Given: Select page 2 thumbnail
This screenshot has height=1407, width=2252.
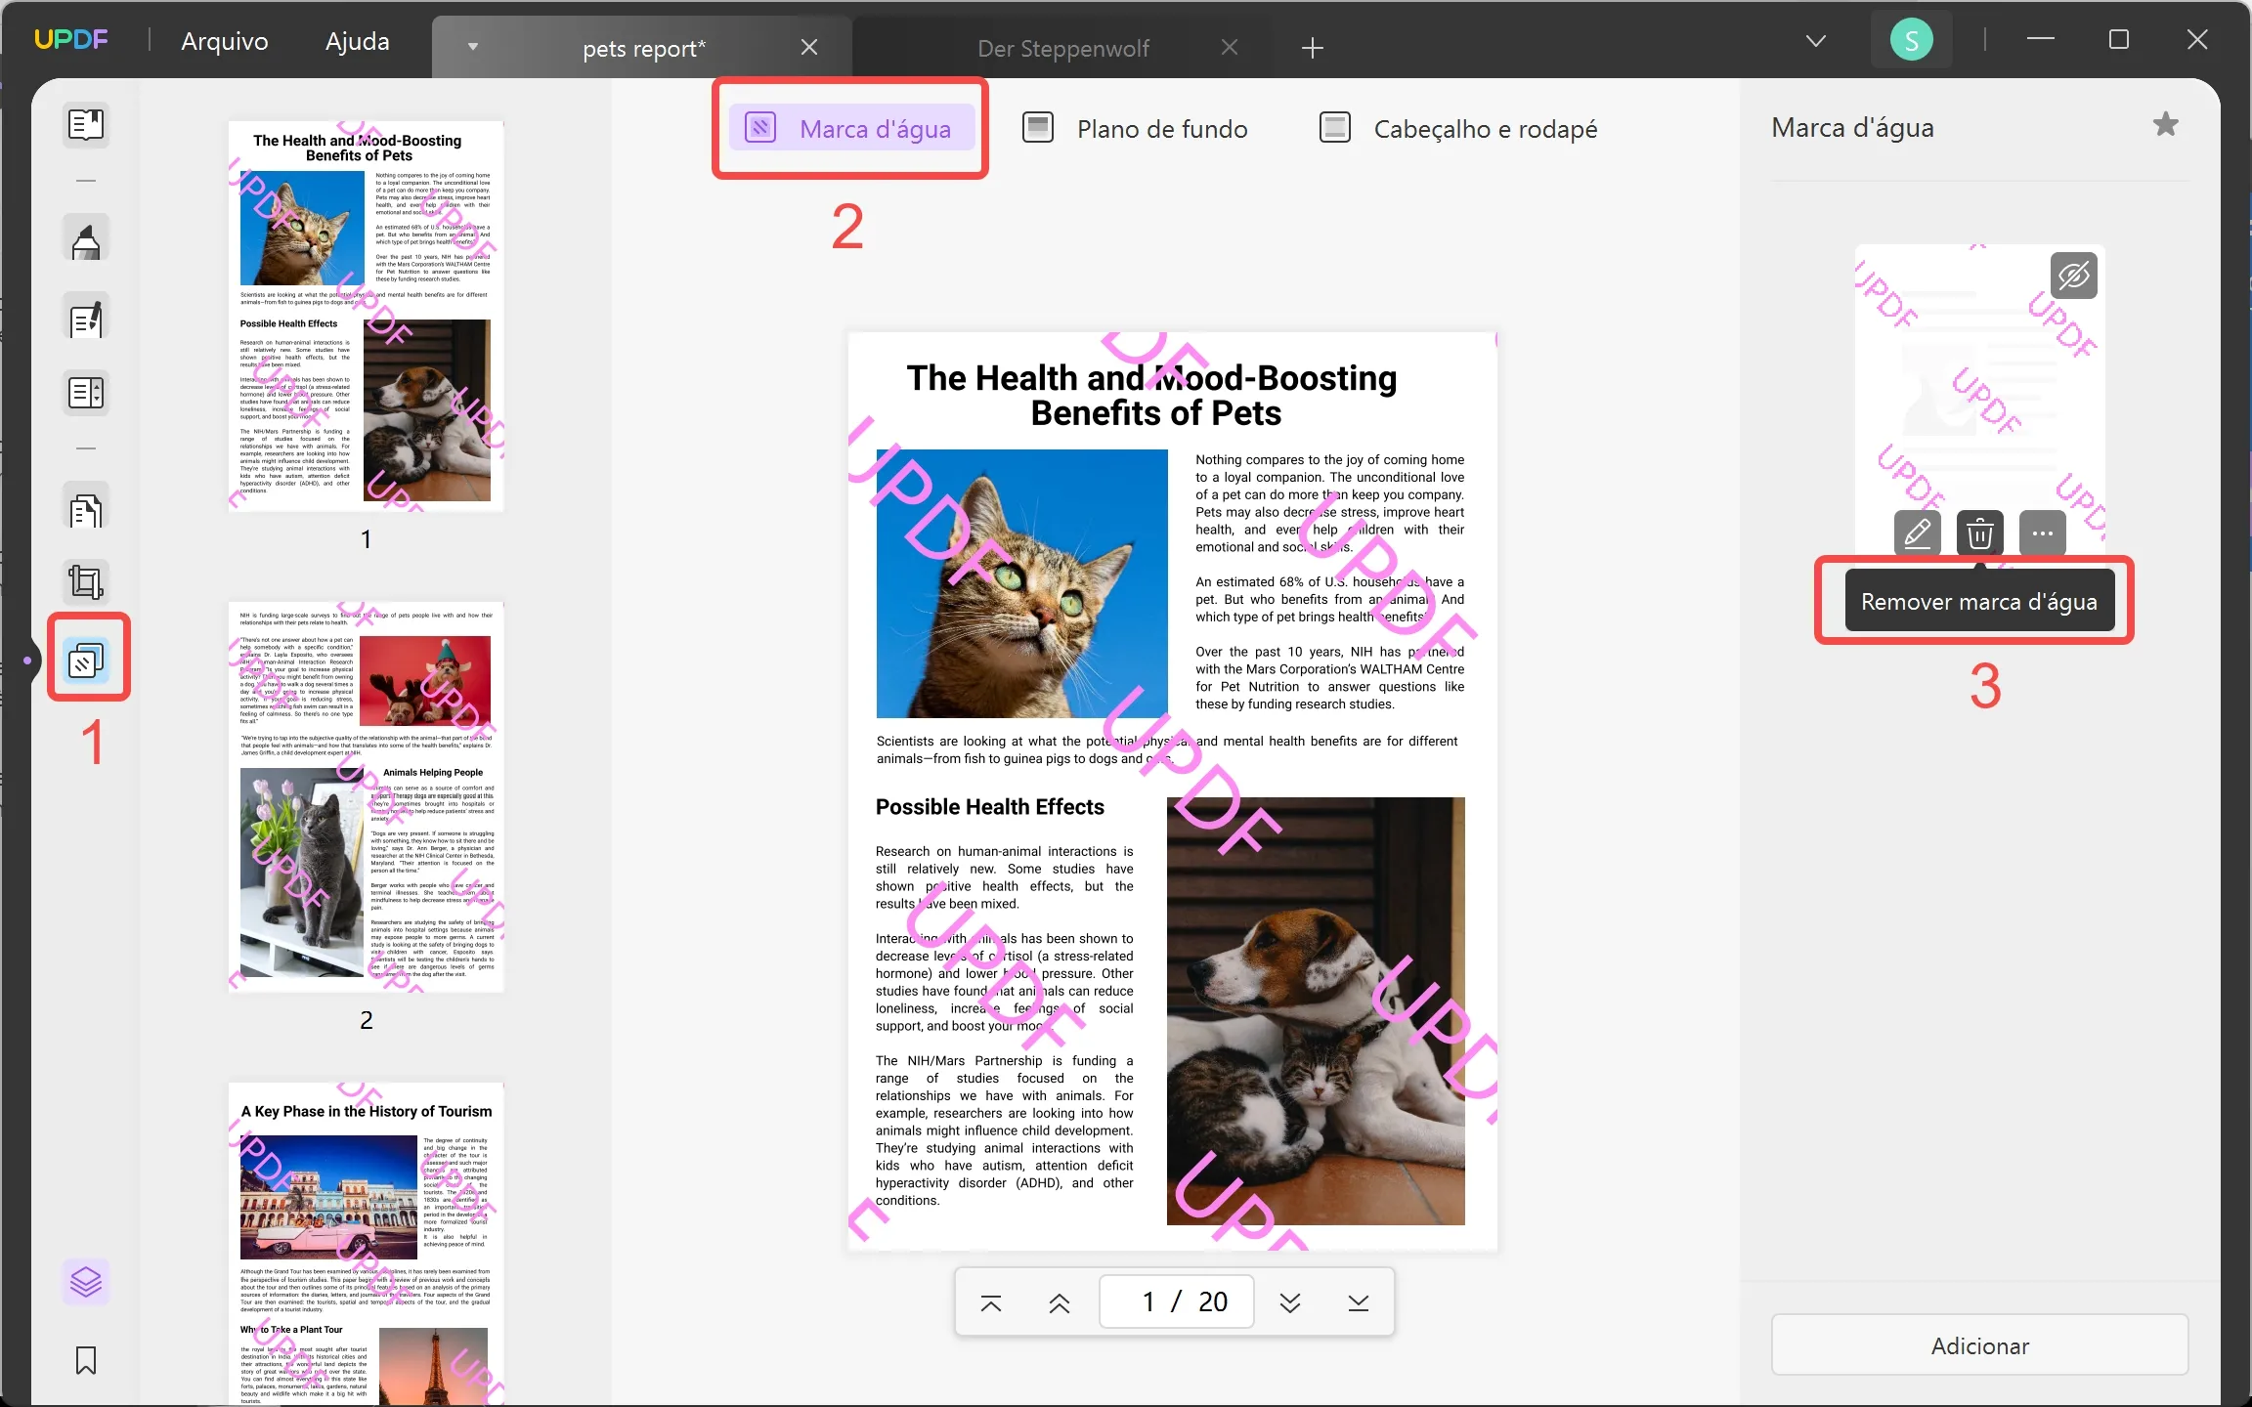Looking at the screenshot, I should click(x=367, y=797).
